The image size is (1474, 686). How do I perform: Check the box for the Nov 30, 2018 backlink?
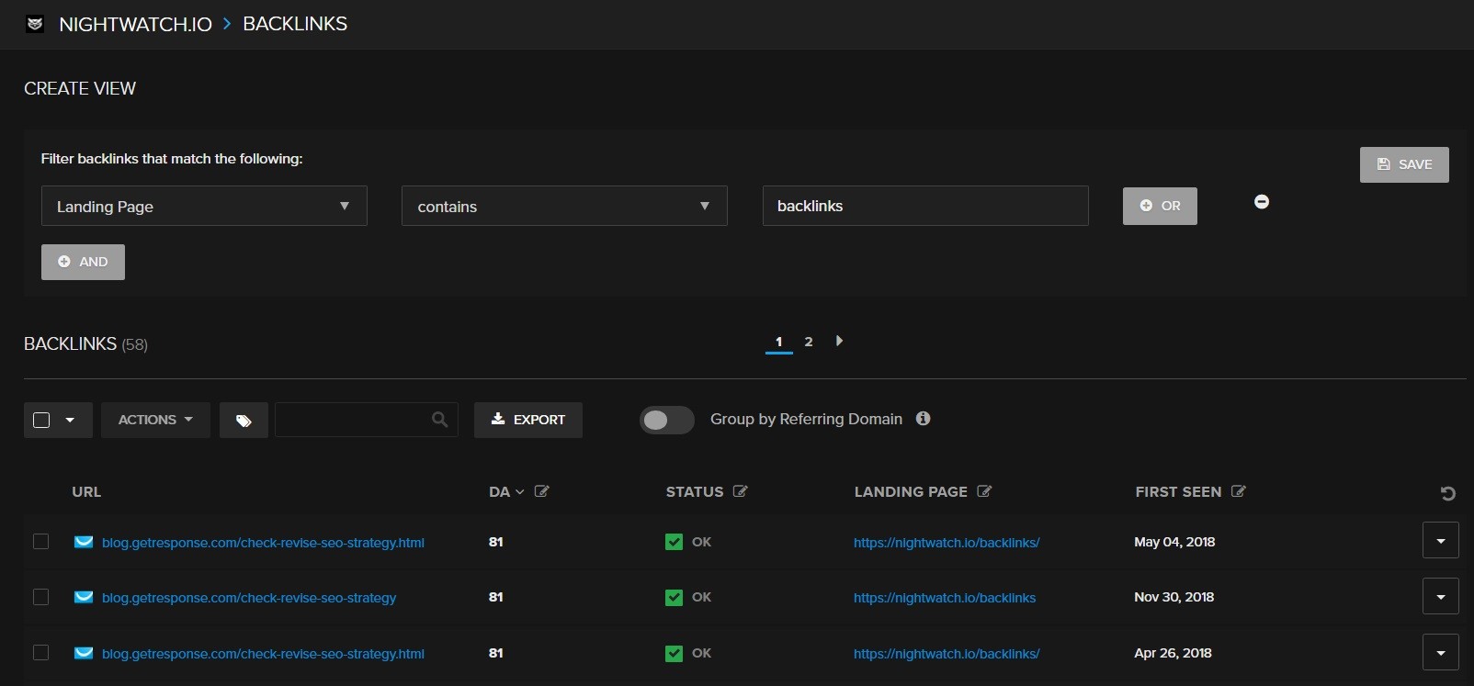click(41, 597)
